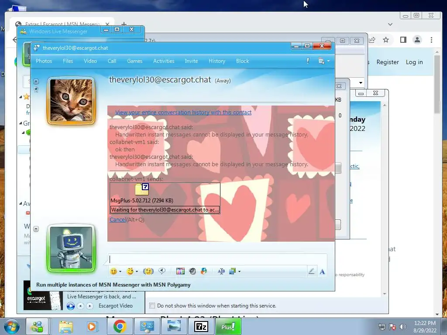Switch to typed text mode letter A
The width and height of the screenshot is (447, 335).
click(x=322, y=271)
